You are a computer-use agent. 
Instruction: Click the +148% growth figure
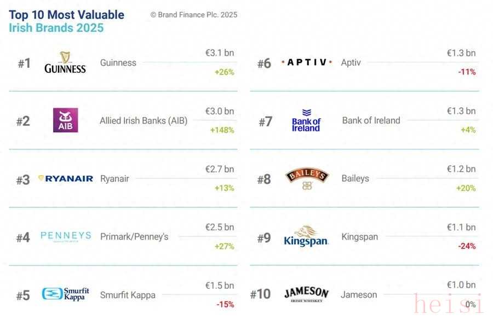(x=222, y=130)
